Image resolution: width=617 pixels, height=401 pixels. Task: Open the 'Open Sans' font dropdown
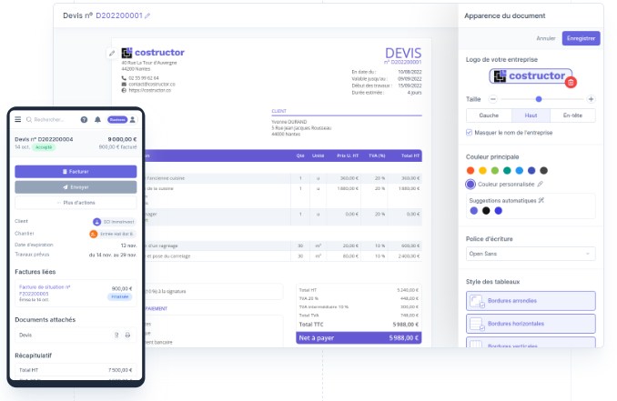click(531, 253)
